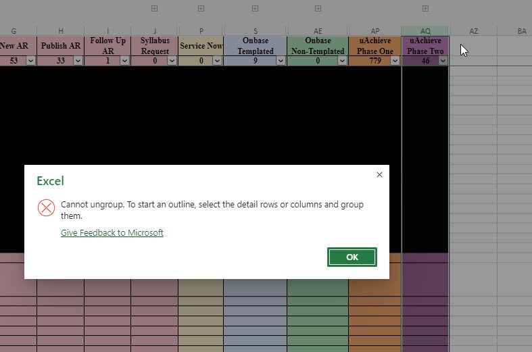Select column G header

click(x=14, y=31)
